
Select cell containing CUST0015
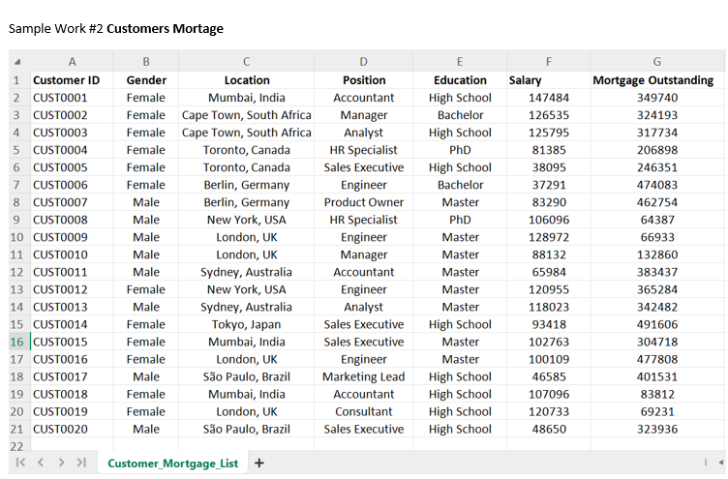coord(60,342)
